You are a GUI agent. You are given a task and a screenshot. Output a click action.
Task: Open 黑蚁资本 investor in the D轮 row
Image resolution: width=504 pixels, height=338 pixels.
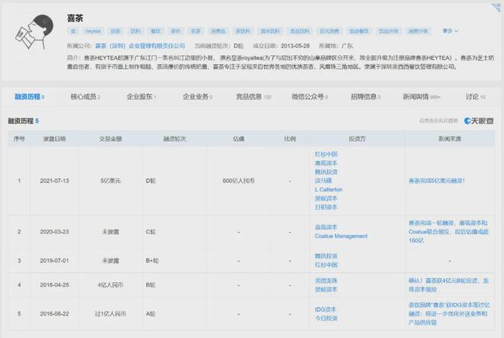click(x=326, y=198)
